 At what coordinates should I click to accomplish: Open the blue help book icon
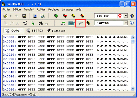coord(132,16)
